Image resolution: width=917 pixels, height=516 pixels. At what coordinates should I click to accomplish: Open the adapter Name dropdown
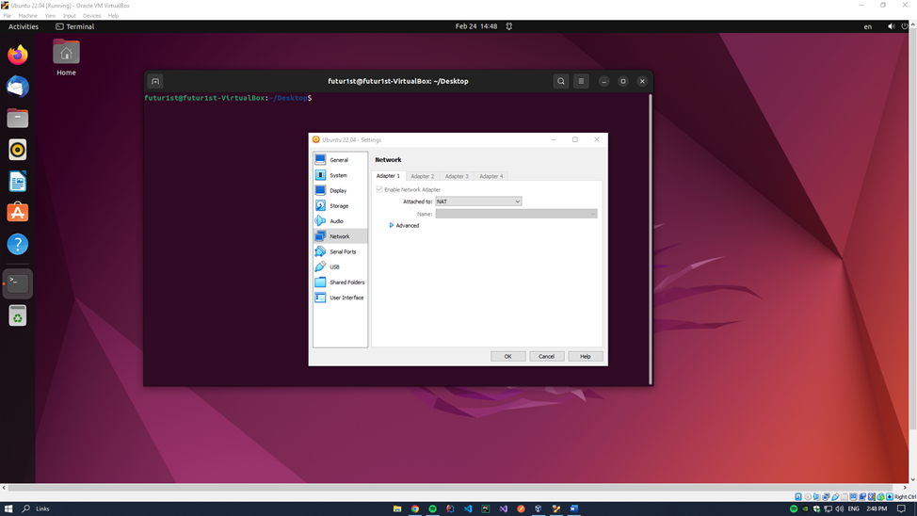click(x=516, y=214)
